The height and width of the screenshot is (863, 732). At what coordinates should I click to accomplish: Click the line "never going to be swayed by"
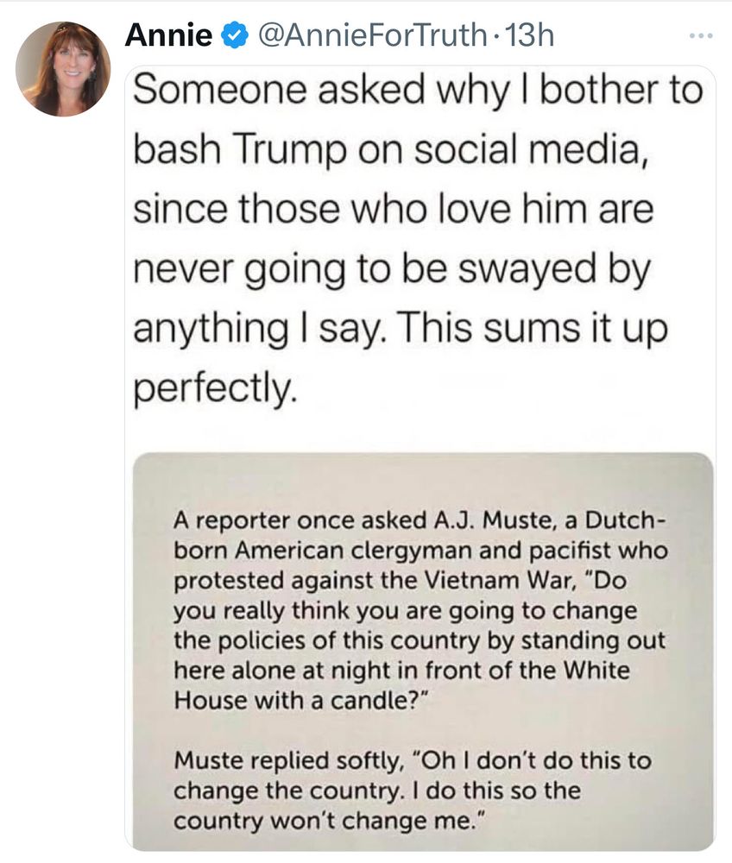pyautogui.click(x=389, y=269)
